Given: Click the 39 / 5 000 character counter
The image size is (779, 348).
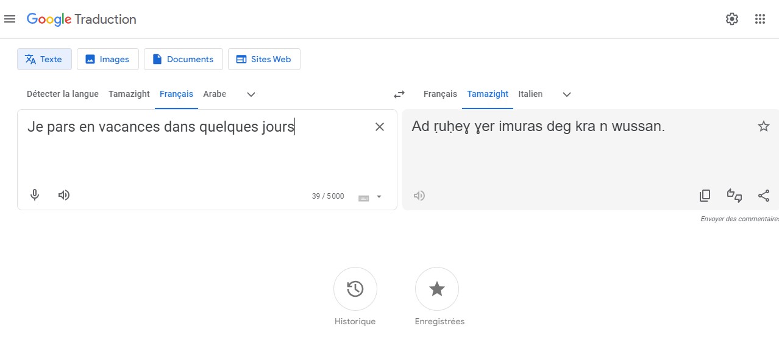Looking at the screenshot, I should (328, 196).
